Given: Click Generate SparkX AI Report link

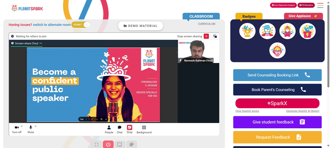Looking at the screenshot, I should click(303, 111).
